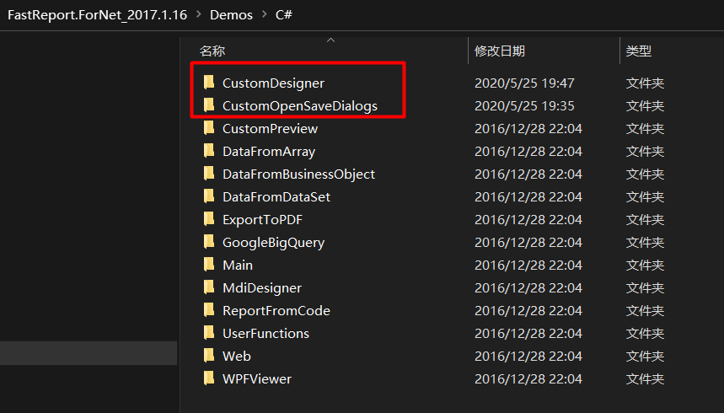Click the date of the GoogleBigQuery folder
The width and height of the screenshot is (724, 413).
[x=528, y=243]
